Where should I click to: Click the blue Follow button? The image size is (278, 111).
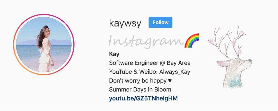[160, 22]
